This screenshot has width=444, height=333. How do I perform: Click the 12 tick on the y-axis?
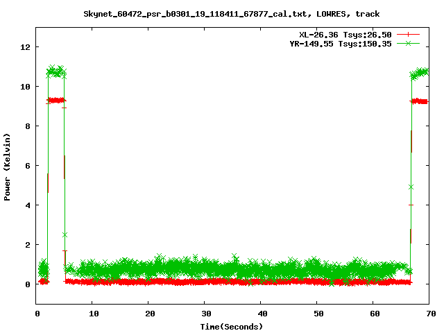pyautogui.click(x=26, y=47)
